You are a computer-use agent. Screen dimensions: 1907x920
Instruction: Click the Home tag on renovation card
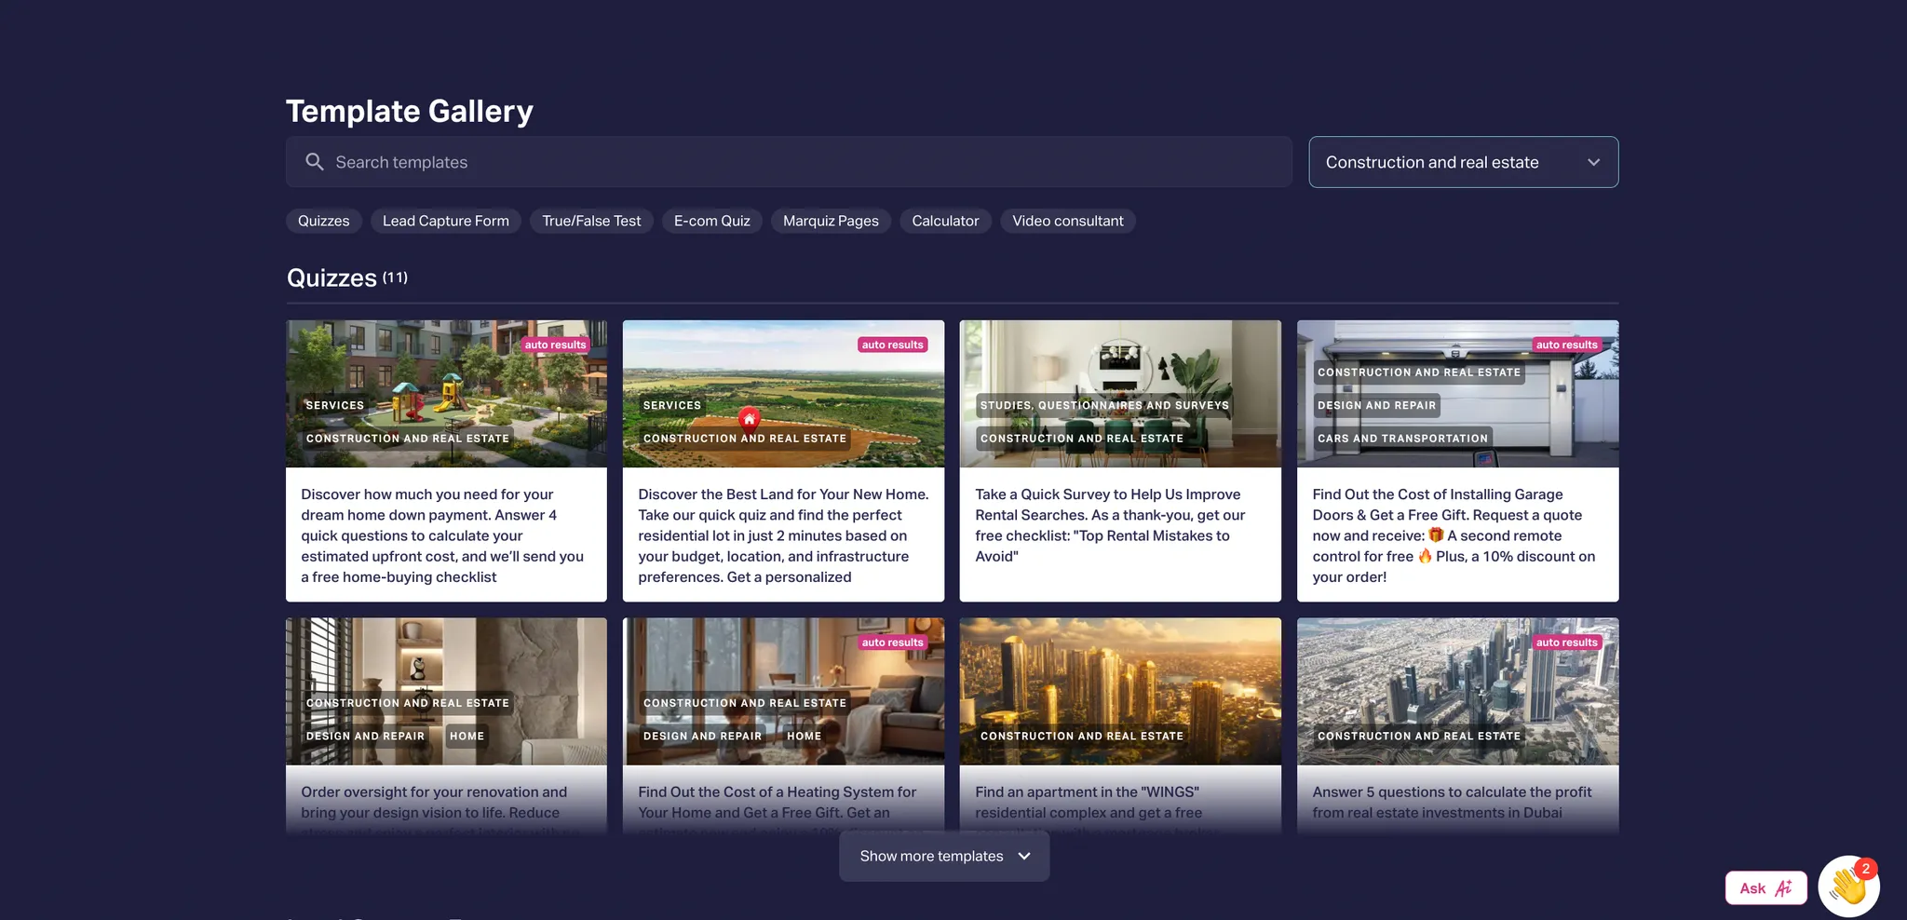tap(467, 736)
